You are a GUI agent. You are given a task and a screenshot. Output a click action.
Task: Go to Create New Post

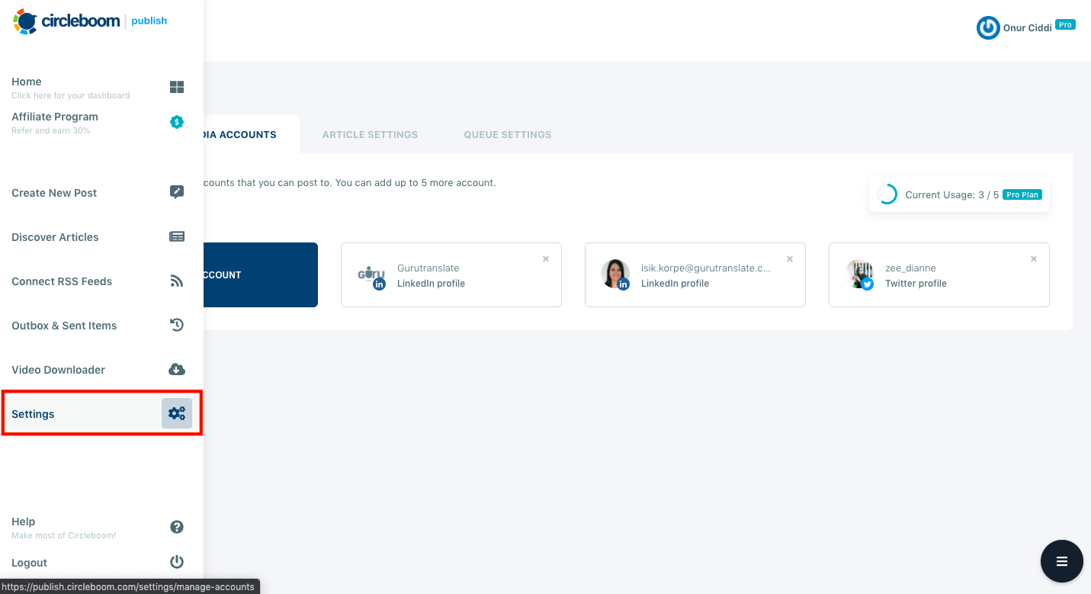click(x=101, y=193)
